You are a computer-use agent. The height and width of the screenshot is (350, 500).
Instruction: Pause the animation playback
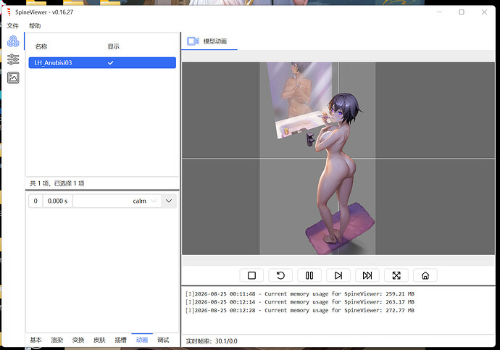309,275
